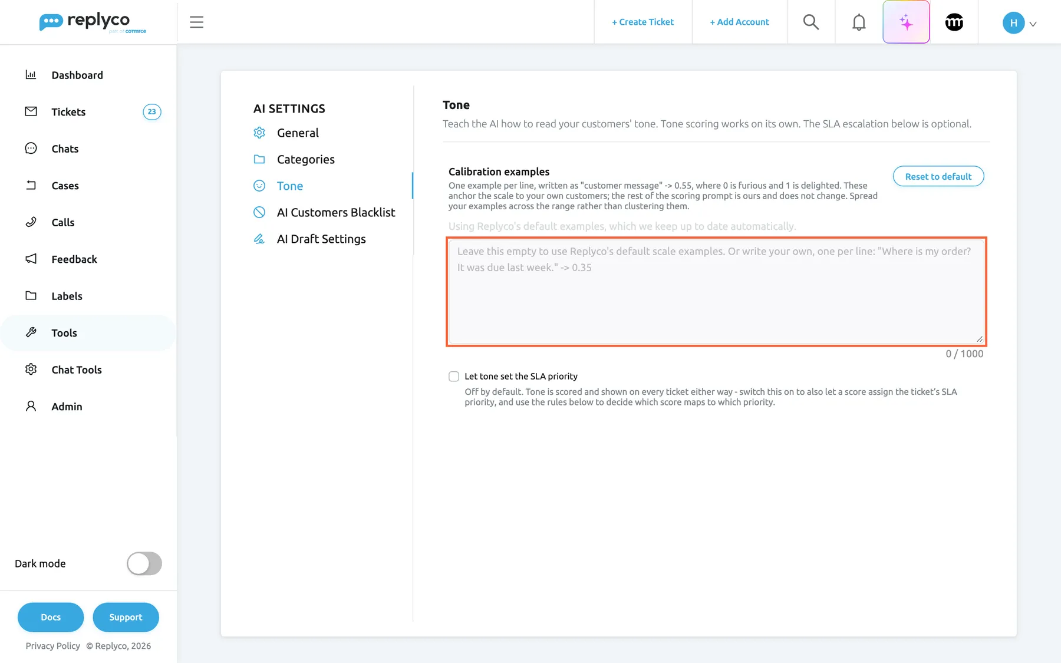Open the search magnifier icon
The image size is (1061, 663).
[811, 22]
